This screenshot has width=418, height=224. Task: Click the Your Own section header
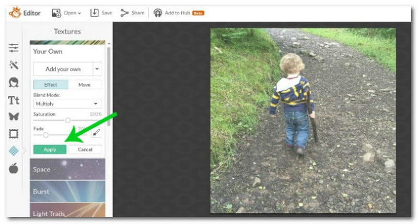tap(48, 52)
